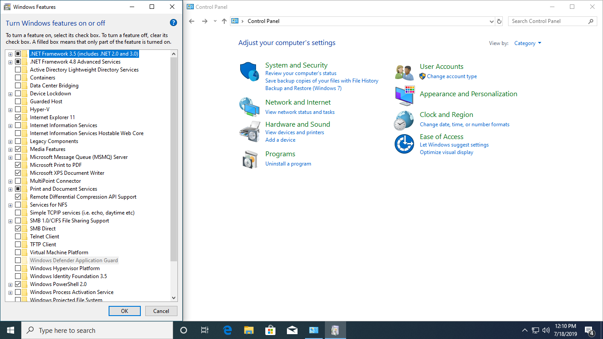Click the Ease of Access icon

click(x=404, y=144)
